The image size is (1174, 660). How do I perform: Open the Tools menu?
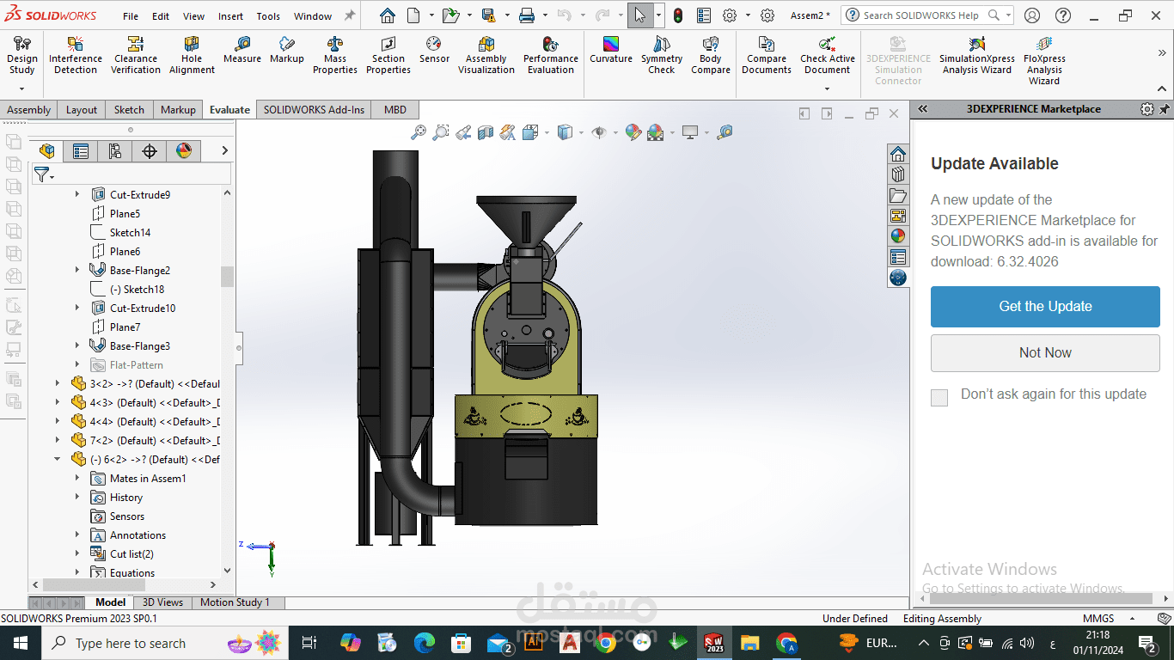click(268, 16)
